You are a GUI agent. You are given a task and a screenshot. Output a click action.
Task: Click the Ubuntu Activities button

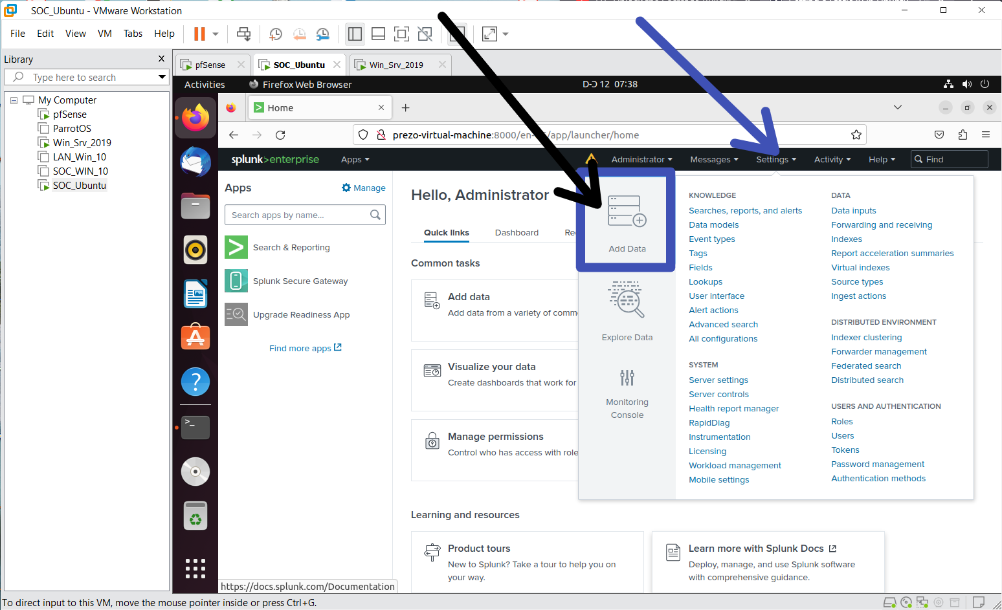point(205,84)
